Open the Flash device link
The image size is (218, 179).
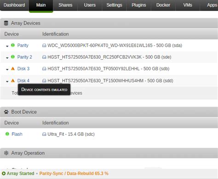pos(17,134)
